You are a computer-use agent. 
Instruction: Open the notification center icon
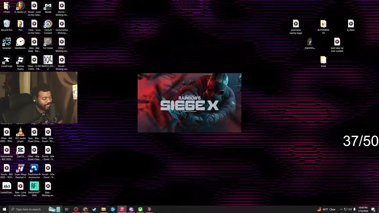pyautogui.click(x=373, y=209)
